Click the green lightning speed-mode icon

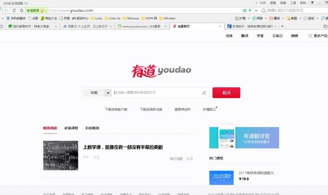click(x=250, y=10)
